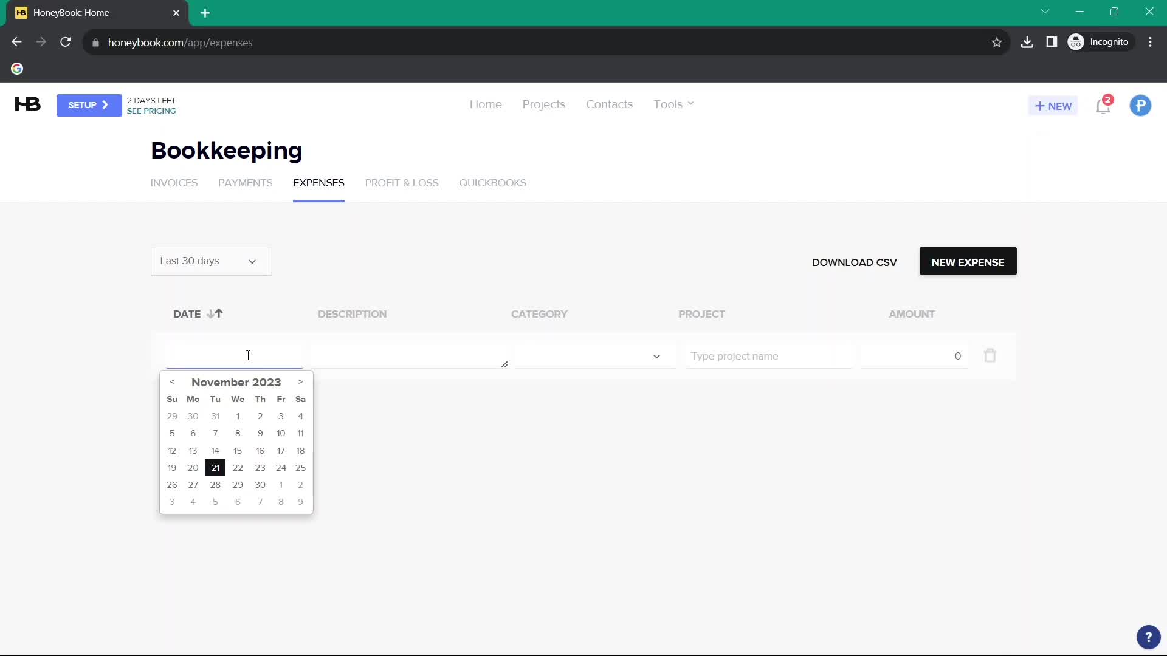Grab the description field resize handle

pos(504,364)
